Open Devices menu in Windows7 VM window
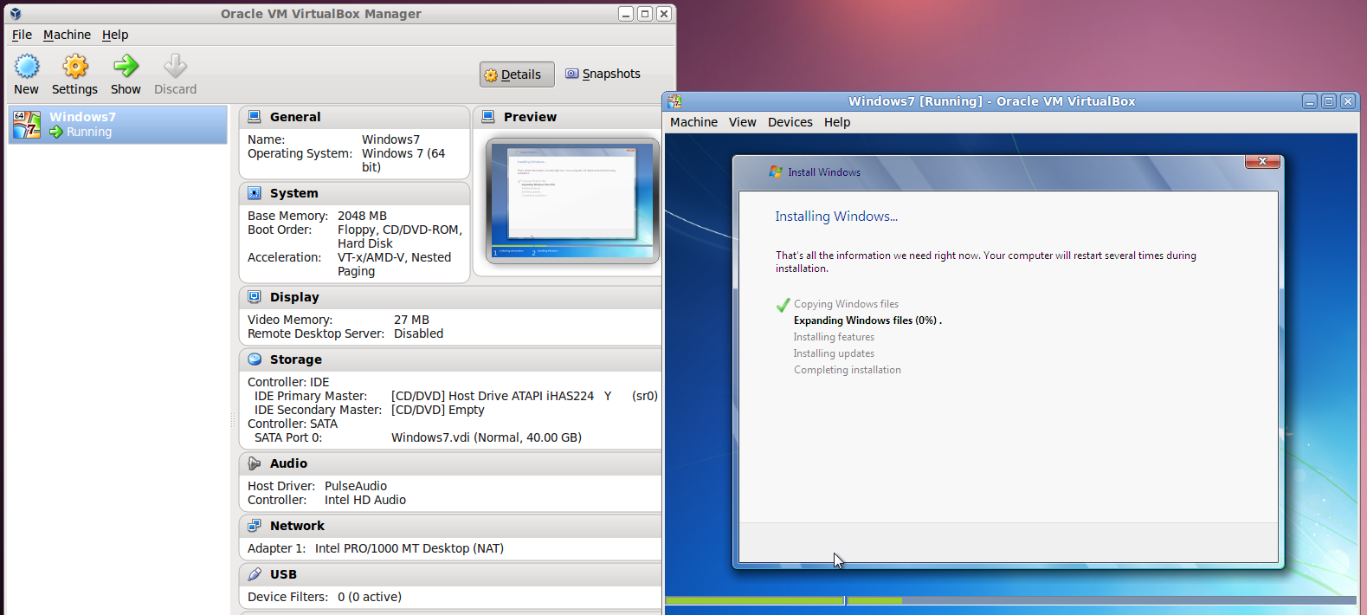Image resolution: width=1367 pixels, height=615 pixels. [x=790, y=122]
